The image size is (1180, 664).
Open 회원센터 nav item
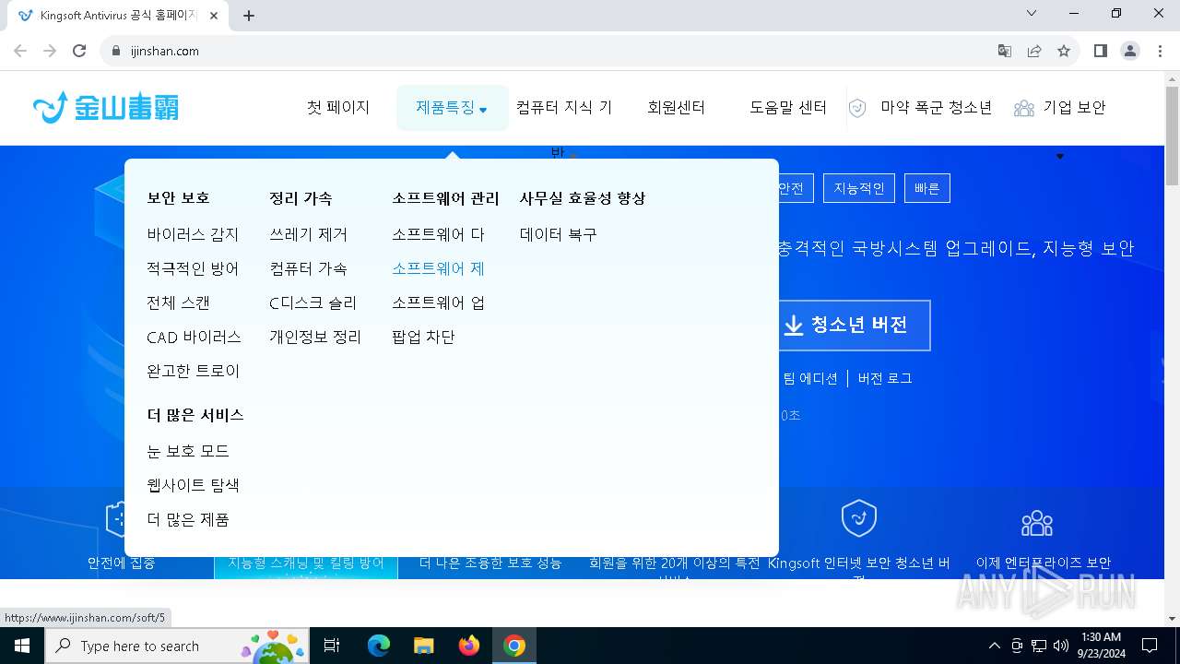pyautogui.click(x=677, y=108)
